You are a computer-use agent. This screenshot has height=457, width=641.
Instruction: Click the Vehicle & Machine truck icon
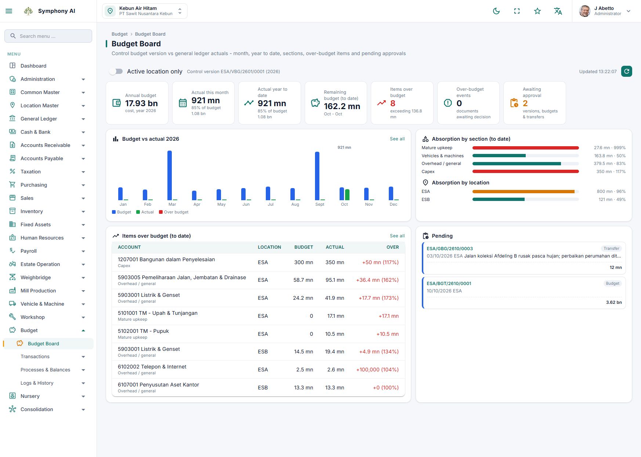coord(12,304)
